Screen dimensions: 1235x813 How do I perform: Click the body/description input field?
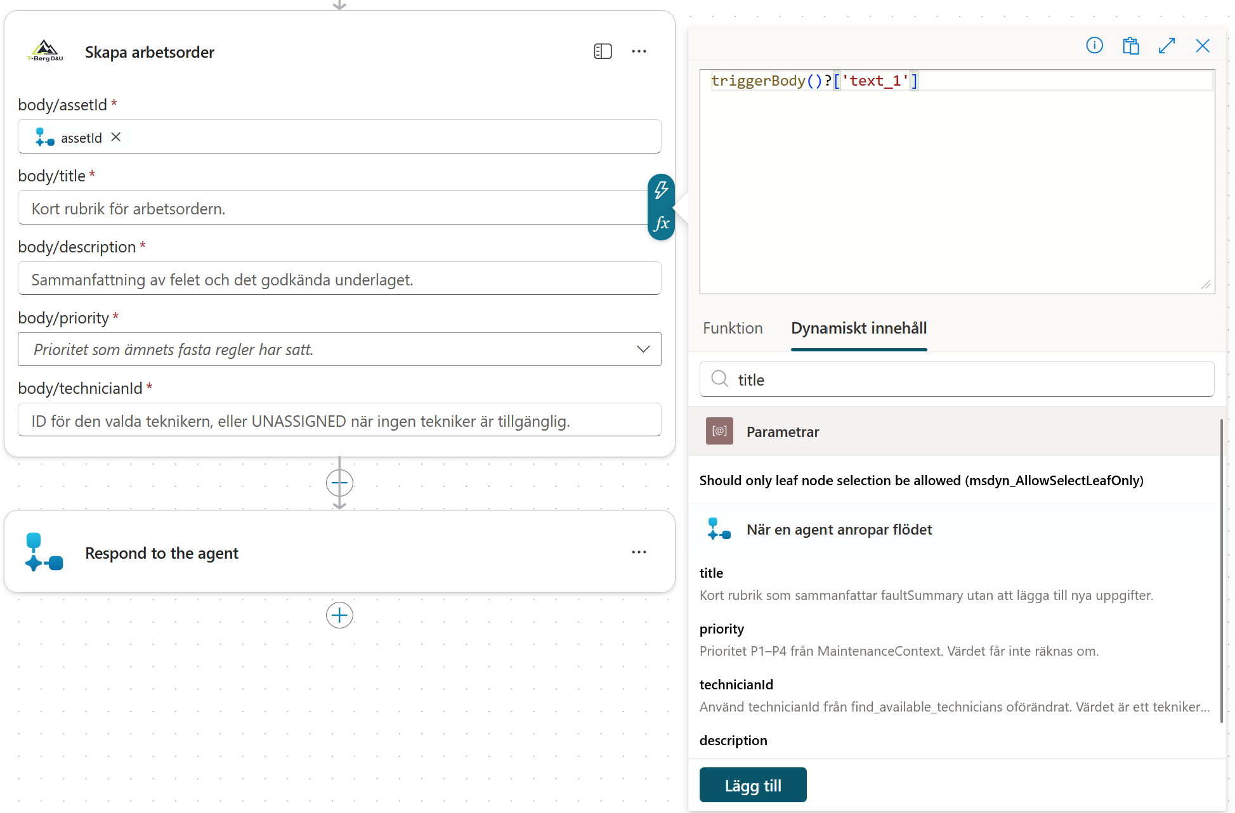tap(339, 279)
